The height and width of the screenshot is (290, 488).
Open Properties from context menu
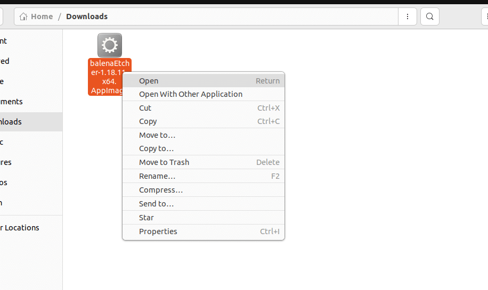pos(204,231)
